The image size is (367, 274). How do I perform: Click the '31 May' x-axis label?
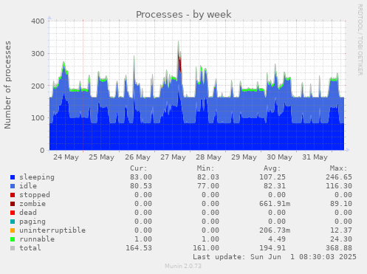point(315,157)
